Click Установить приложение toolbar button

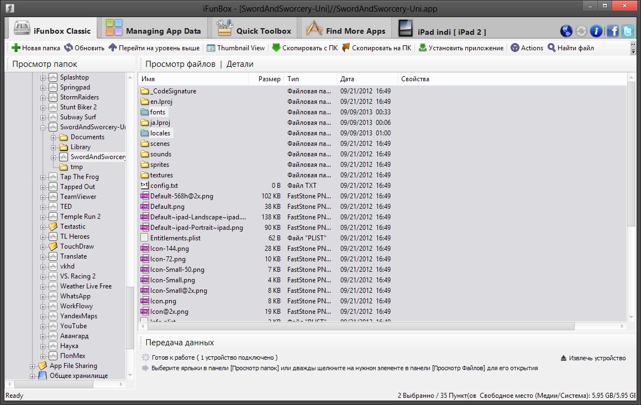coord(461,48)
